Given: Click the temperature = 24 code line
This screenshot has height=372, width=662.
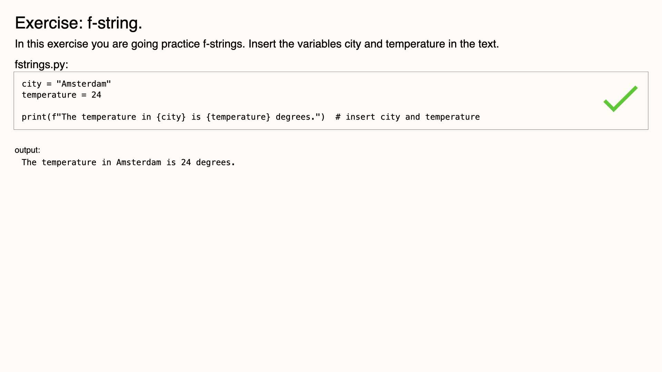Looking at the screenshot, I should click(61, 95).
